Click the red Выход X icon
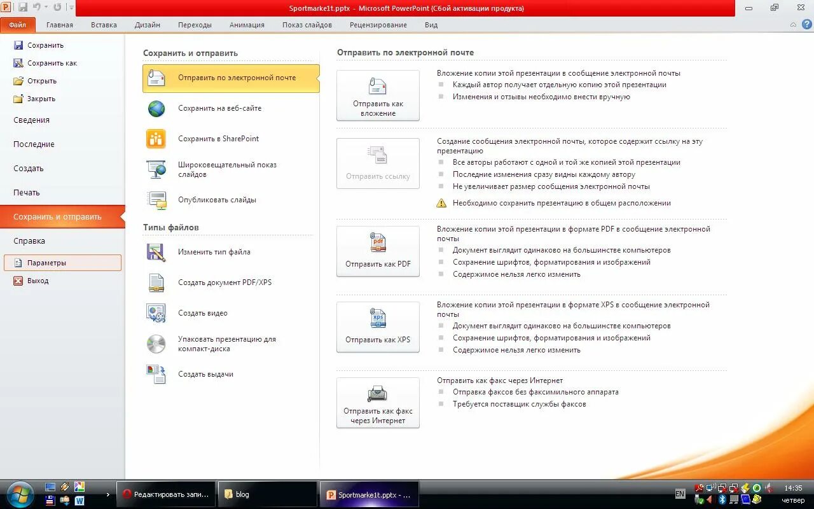 18,281
